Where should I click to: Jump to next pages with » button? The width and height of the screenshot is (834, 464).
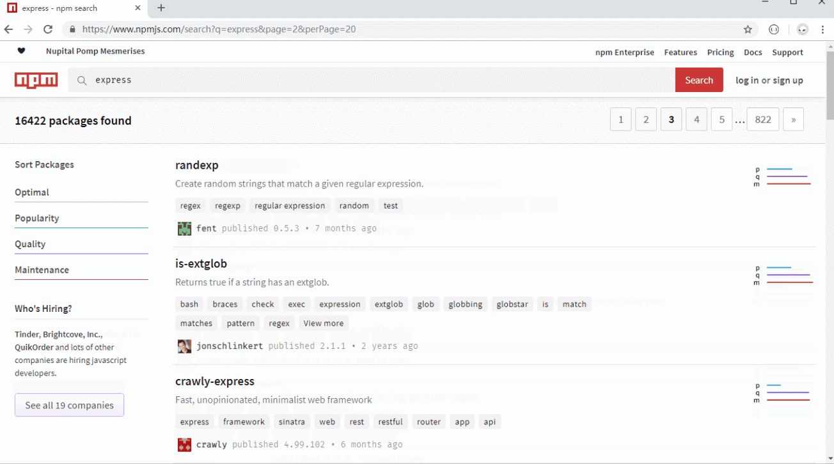point(793,120)
